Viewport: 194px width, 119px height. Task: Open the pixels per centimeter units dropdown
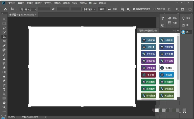point(89,9)
